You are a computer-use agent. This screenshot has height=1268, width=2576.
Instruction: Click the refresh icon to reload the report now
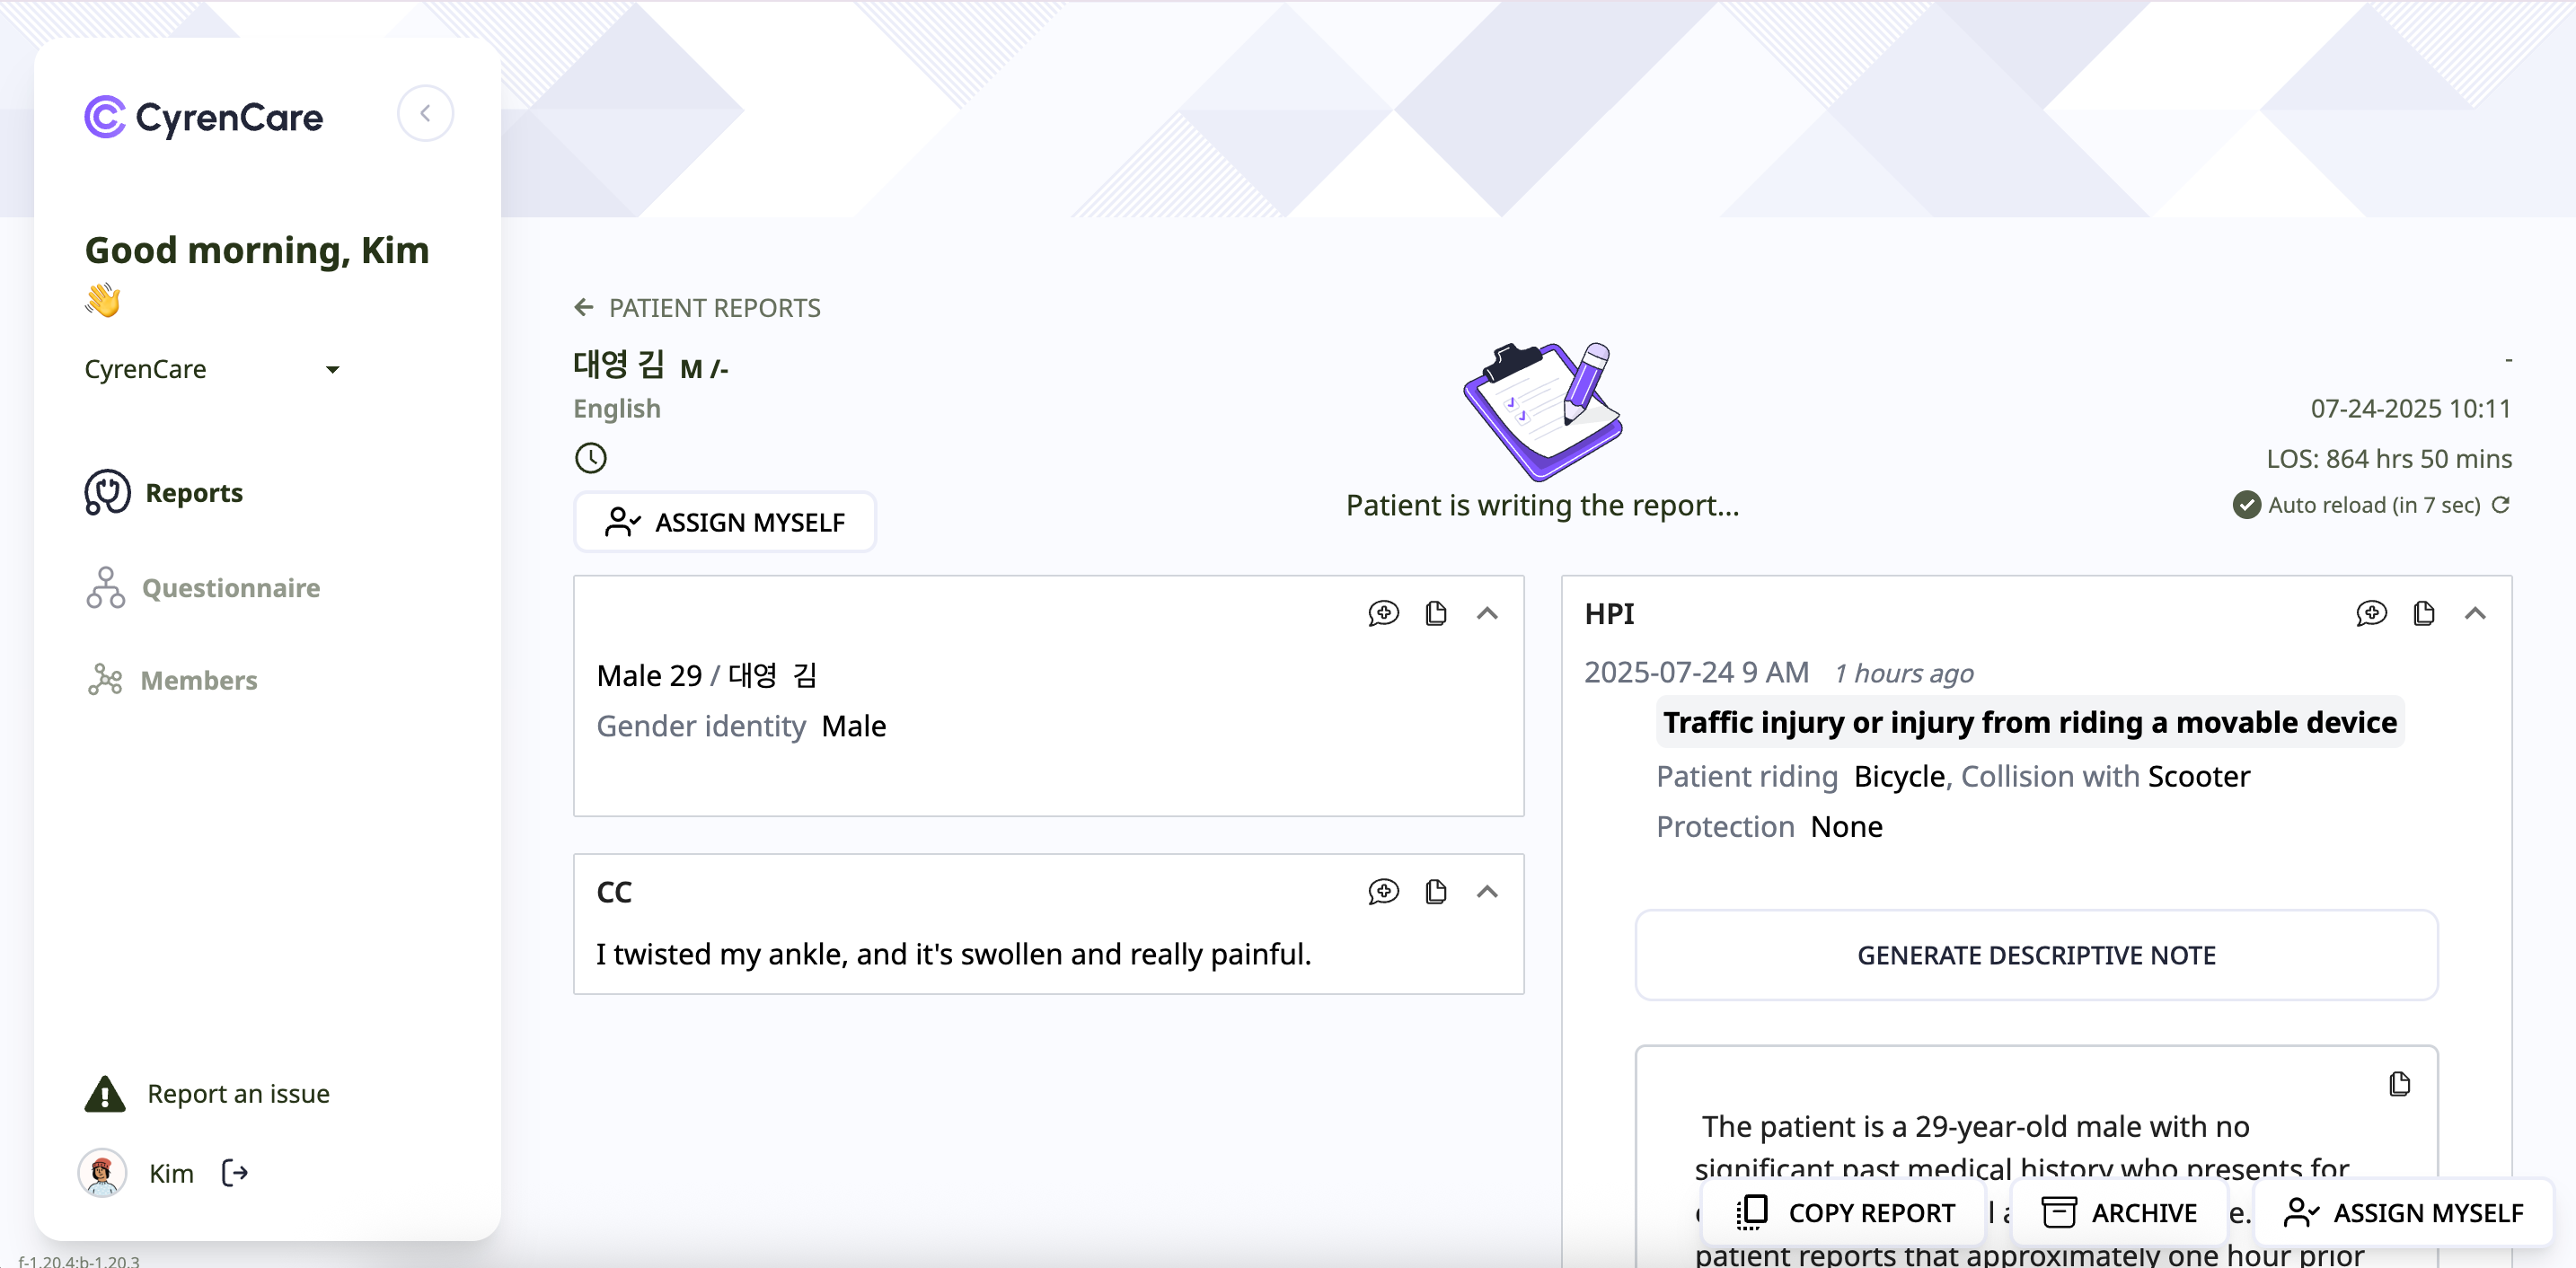[2502, 506]
